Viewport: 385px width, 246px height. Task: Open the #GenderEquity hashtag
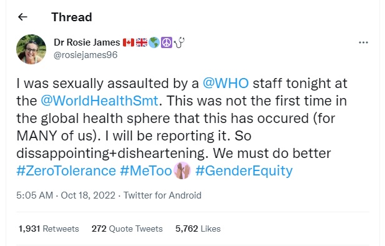(244, 170)
